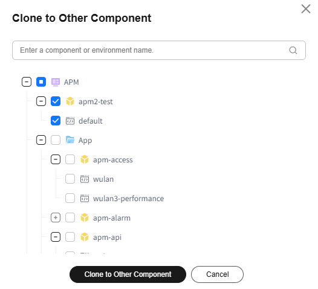Image resolution: width=318 pixels, height=289 pixels.
Task: Click the apm-access cube icon
Action: [x=85, y=159]
